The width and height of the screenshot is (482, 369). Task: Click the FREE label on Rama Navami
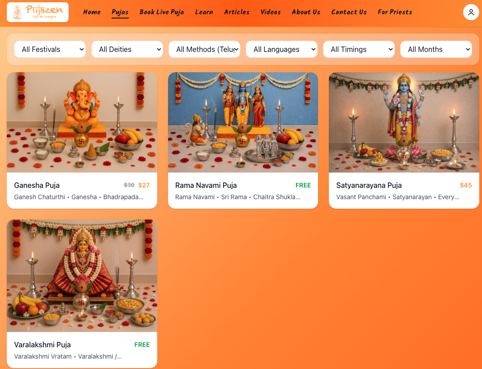click(x=303, y=185)
